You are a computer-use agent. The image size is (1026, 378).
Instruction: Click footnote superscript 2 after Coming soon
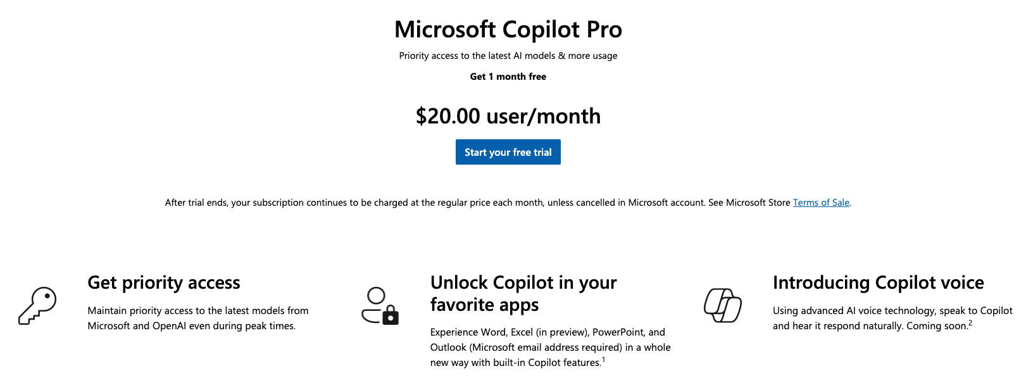coord(970,322)
